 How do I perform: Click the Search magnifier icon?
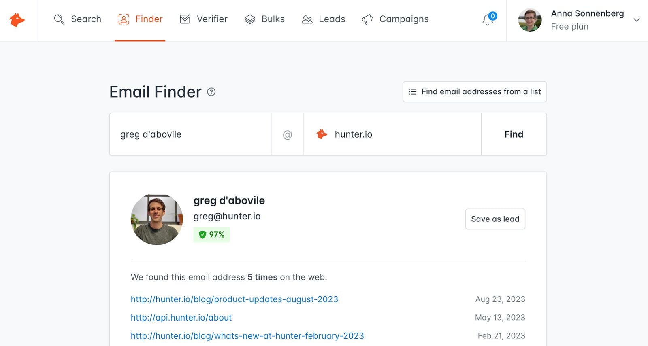pyautogui.click(x=59, y=19)
